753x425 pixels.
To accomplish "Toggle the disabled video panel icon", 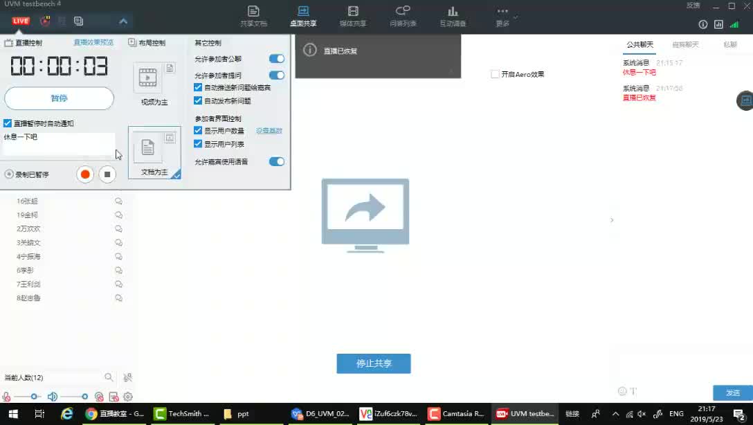I will point(114,397).
